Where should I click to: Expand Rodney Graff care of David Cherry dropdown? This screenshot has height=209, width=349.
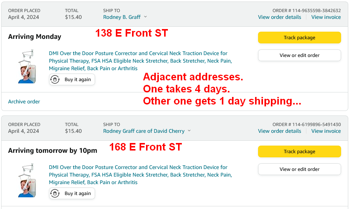pos(189,131)
